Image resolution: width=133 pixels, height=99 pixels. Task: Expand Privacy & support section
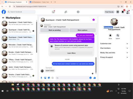point(114,57)
